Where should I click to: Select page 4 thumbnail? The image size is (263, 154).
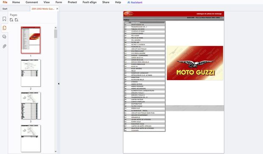(31, 138)
